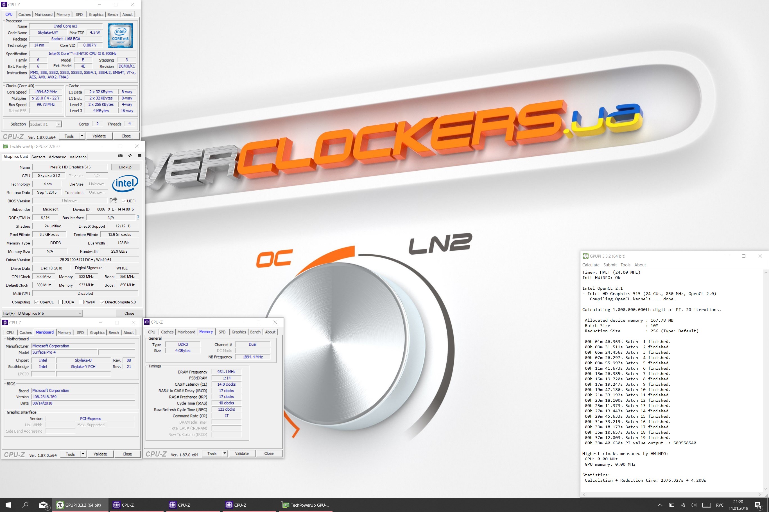Open the Tools dropdown arrow in top CPU-Z window
Image resolution: width=769 pixels, height=512 pixels.
pos(82,136)
